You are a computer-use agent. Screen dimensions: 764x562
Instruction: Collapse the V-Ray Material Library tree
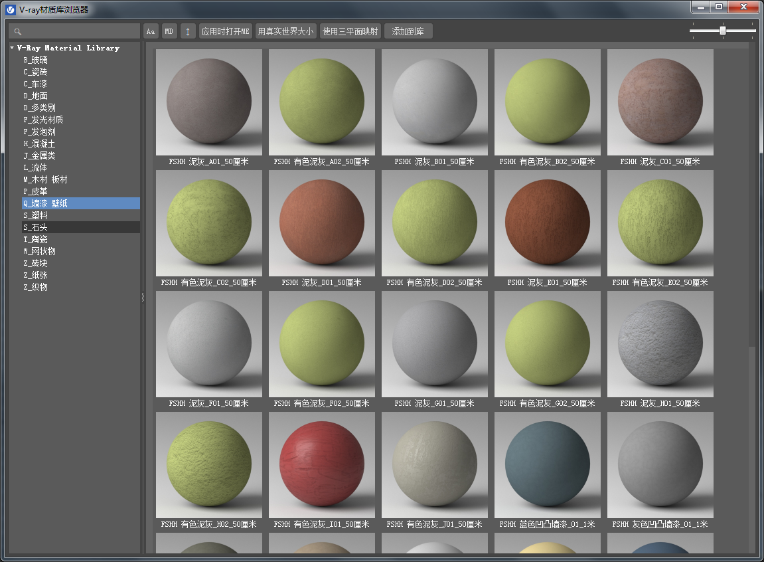coord(12,48)
